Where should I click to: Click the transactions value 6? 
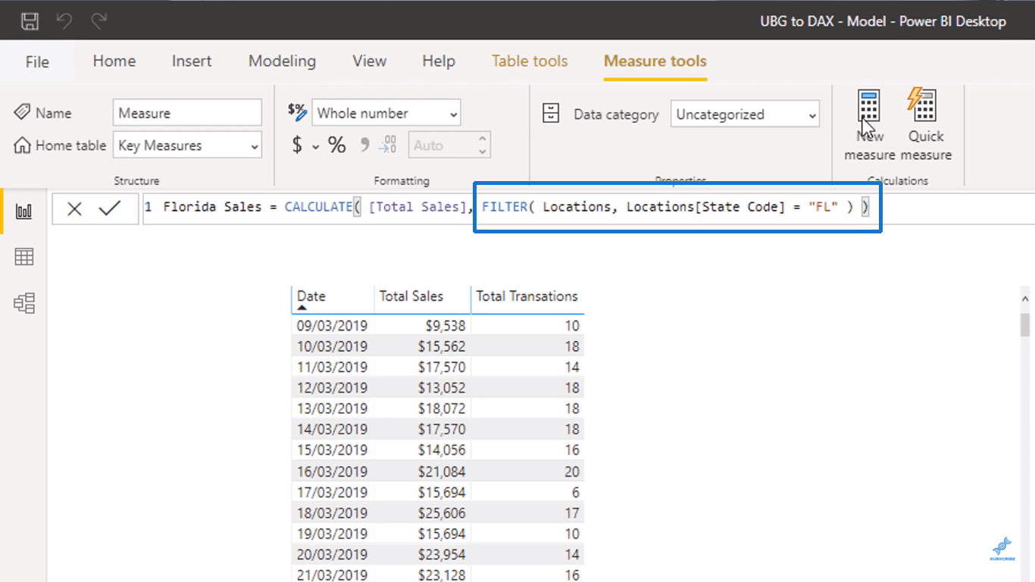tap(575, 493)
